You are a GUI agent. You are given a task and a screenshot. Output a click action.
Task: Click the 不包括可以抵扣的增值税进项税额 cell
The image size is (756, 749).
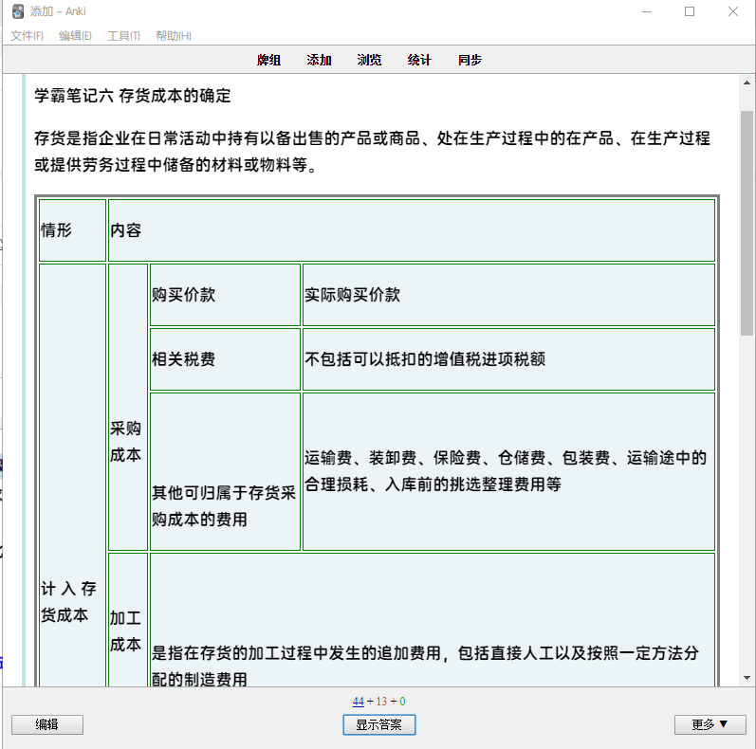point(508,359)
